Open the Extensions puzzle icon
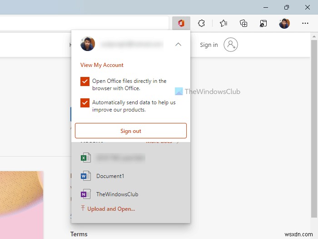Image resolution: width=318 pixels, height=239 pixels. coord(201,23)
